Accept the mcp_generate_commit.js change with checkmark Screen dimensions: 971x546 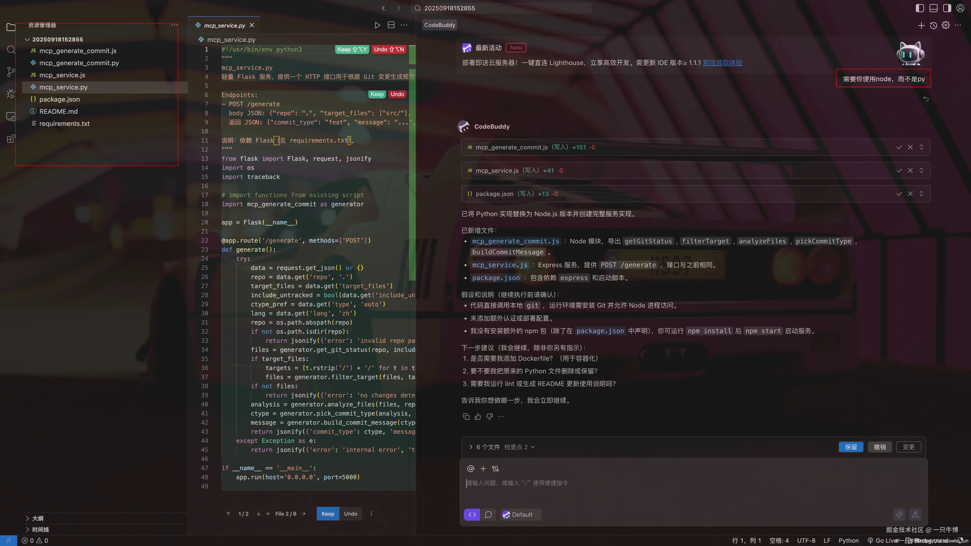[899, 147]
